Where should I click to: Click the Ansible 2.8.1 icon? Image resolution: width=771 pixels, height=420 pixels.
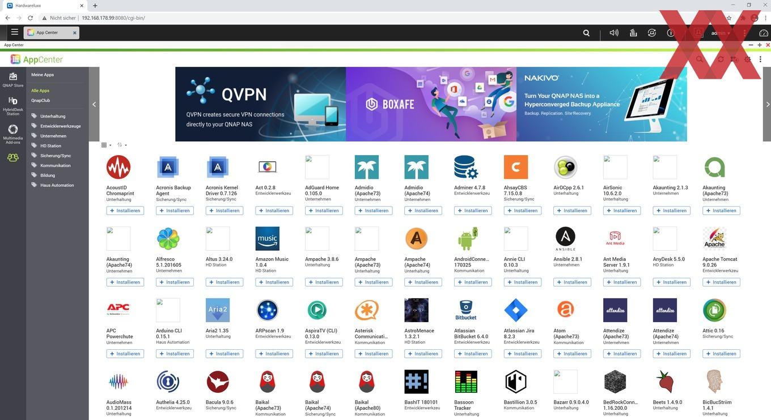pyautogui.click(x=565, y=239)
